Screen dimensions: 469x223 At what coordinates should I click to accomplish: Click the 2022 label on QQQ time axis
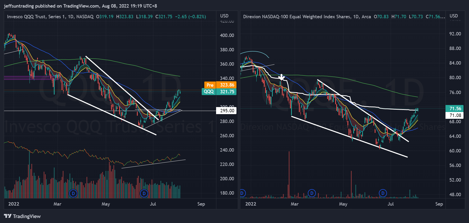point(14,204)
